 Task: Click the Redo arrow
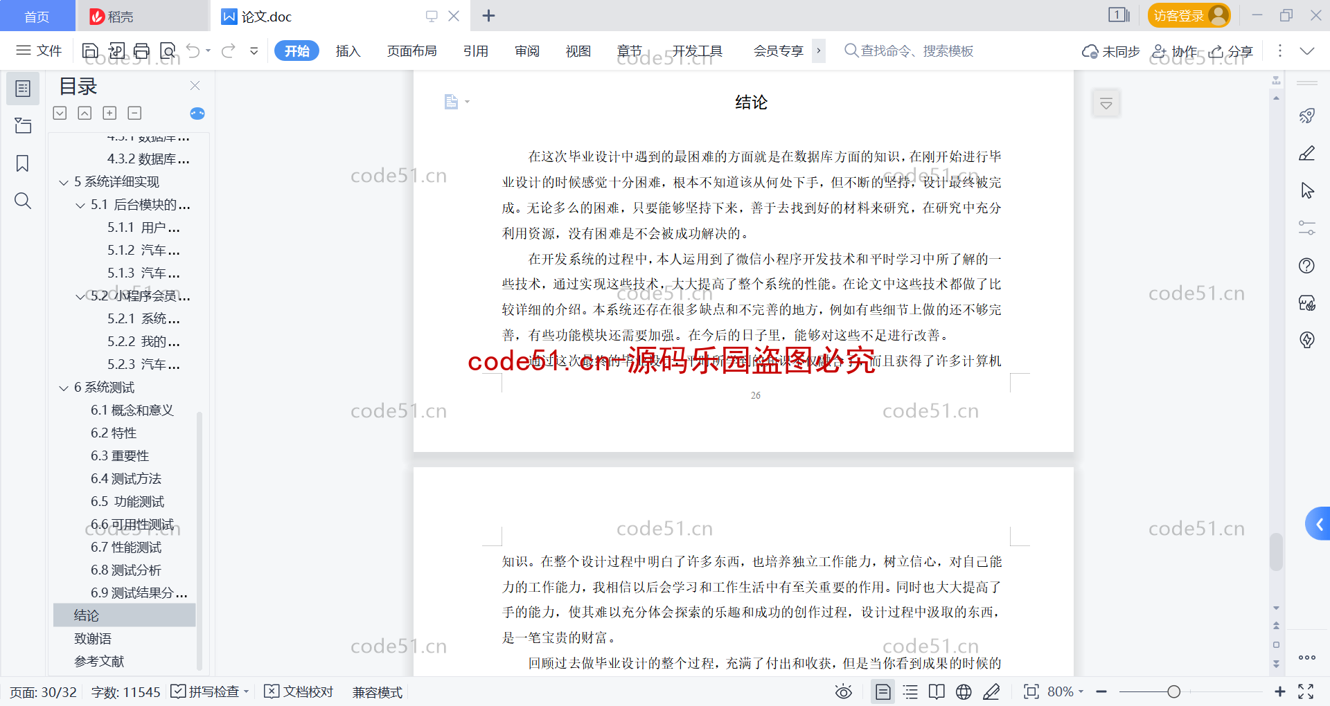coord(228,51)
